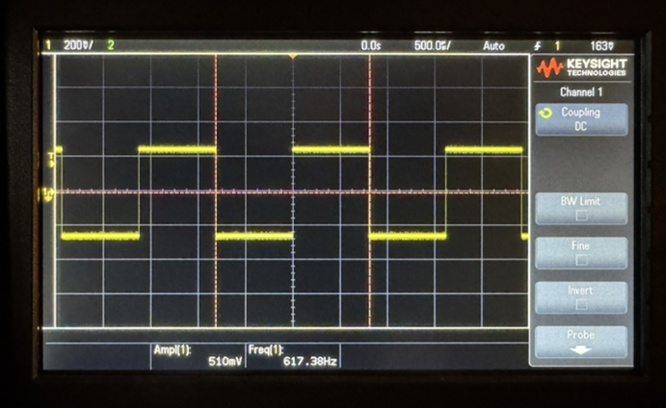Click the trigger level T marker
This screenshot has height=408, width=666.
click(51, 160)
